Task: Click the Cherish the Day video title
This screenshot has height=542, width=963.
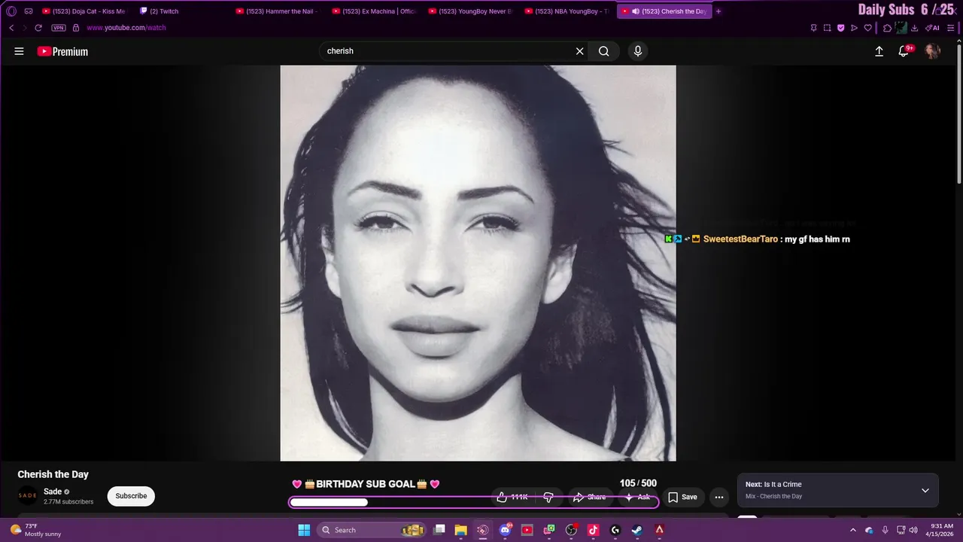Action: click(53, 474)
